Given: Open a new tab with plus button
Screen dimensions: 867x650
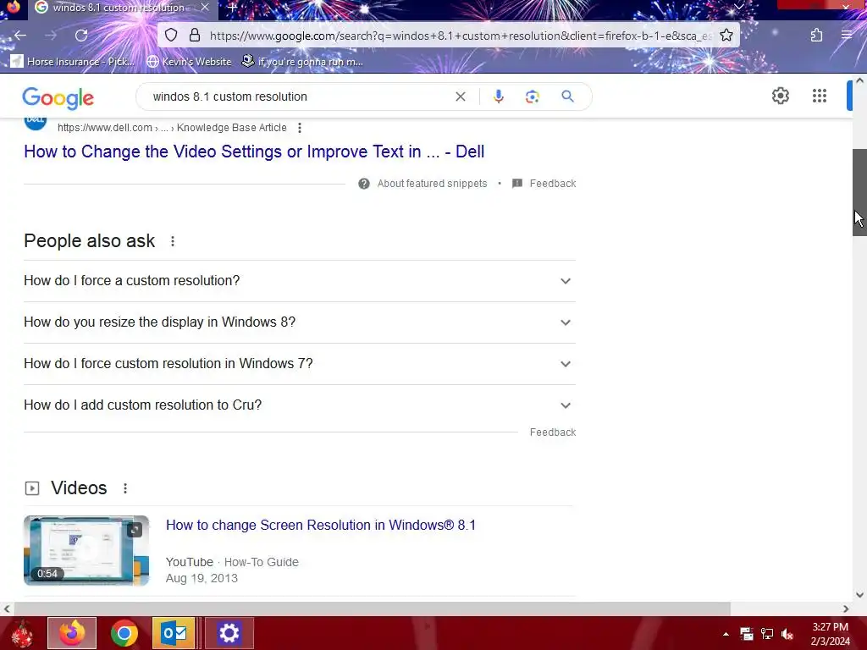Looking at the screenshot, I should pos(232,8).
